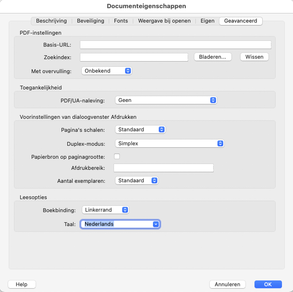Expand the Pagina's schalen dropdown

140,129
